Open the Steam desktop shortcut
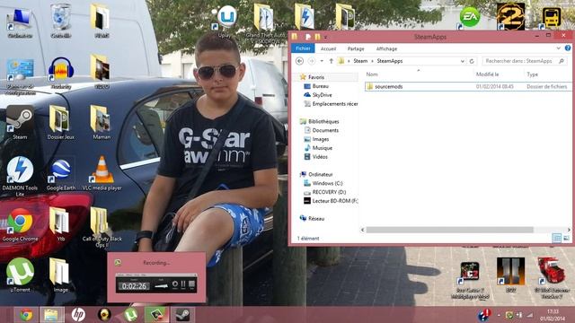Screen dimensions: 575x323 point(20,123)
